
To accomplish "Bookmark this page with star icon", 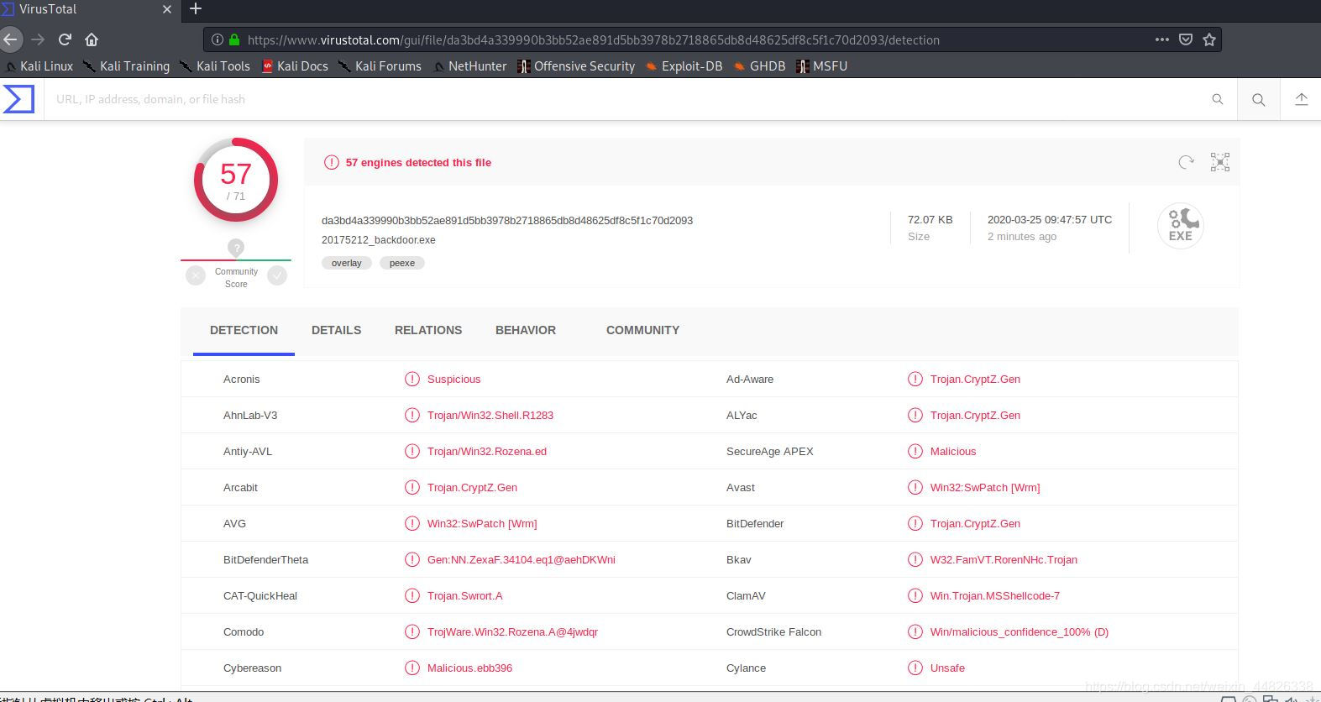I will (x=1209, y=39).
